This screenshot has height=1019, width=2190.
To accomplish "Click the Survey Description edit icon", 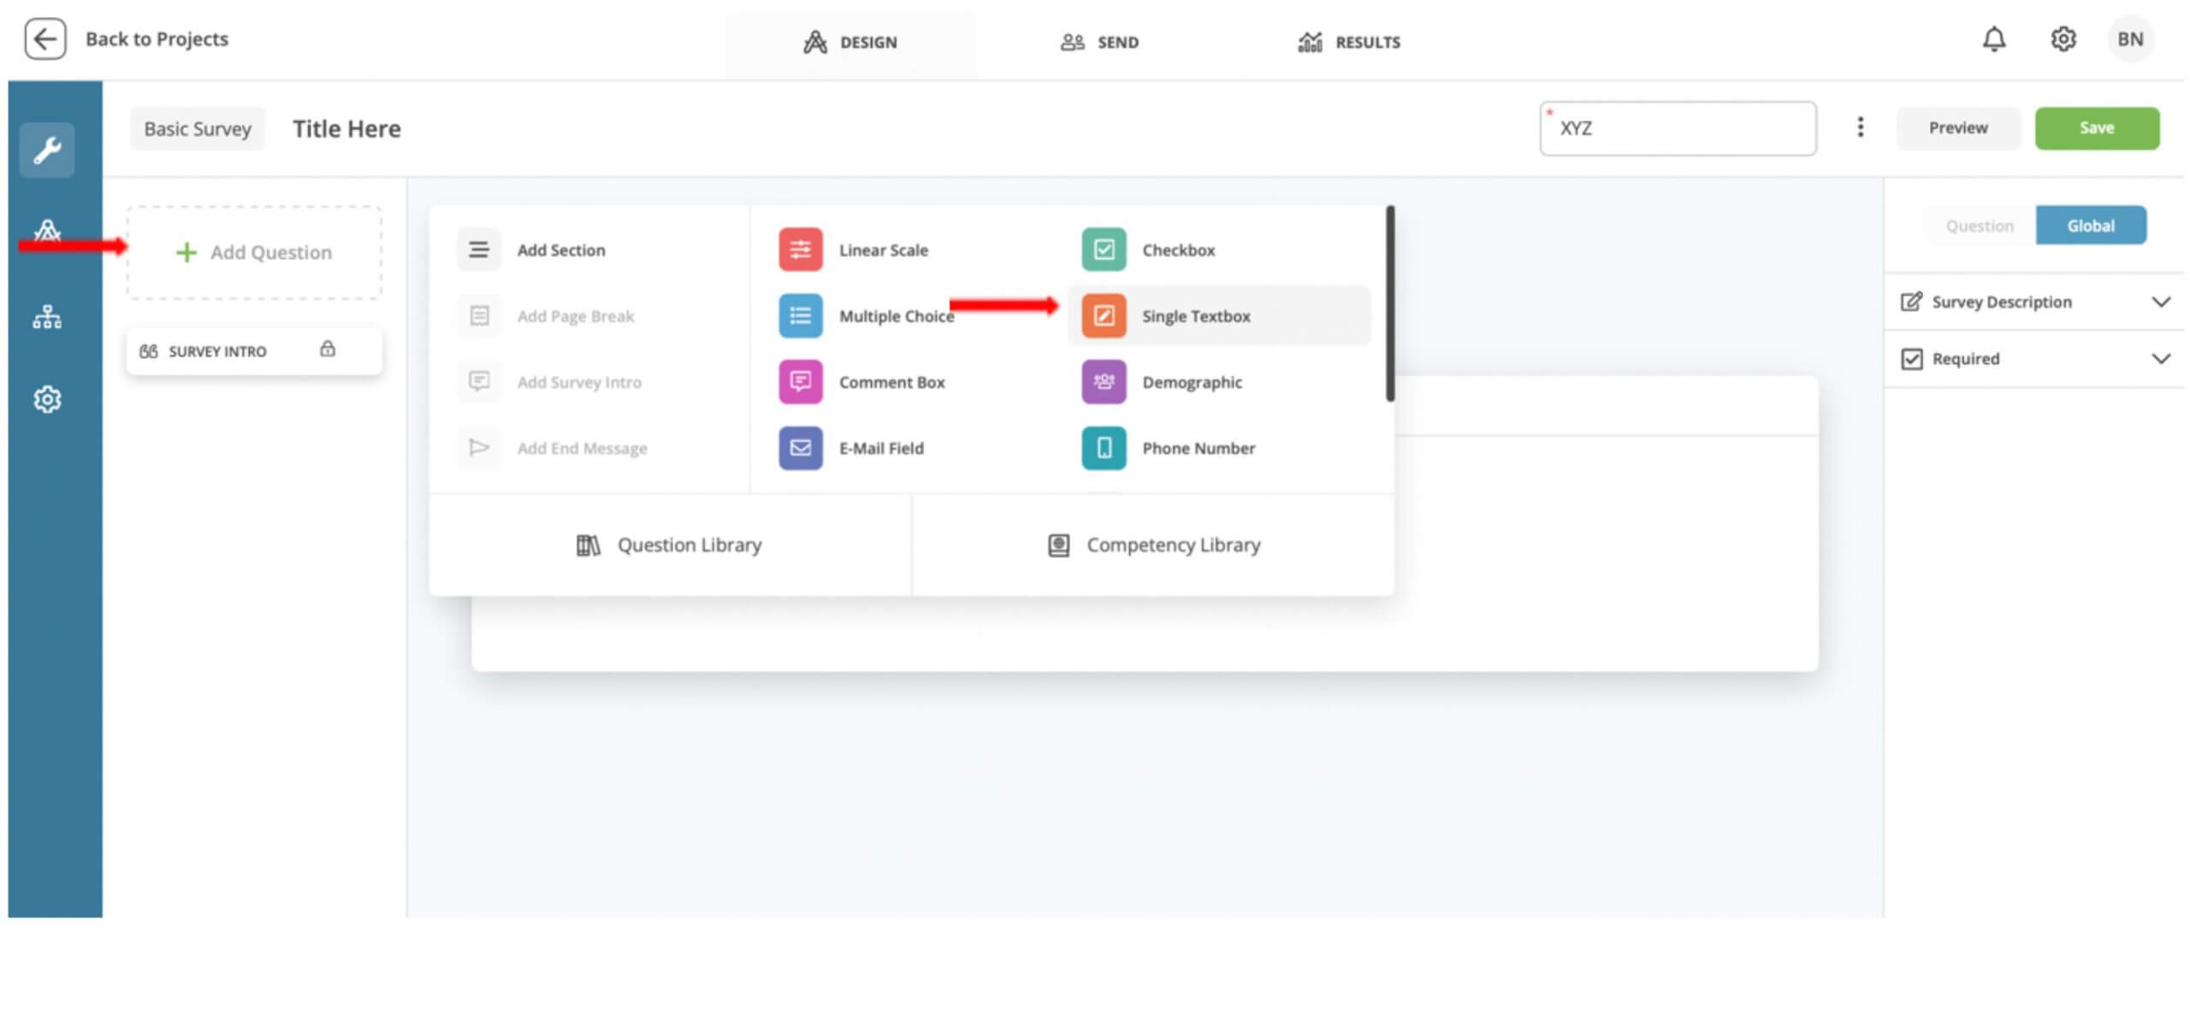I will point(1911,302).
